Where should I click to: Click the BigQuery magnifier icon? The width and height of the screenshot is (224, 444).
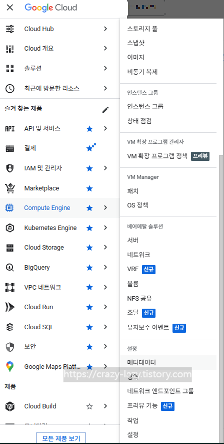(x=9, y=268)
